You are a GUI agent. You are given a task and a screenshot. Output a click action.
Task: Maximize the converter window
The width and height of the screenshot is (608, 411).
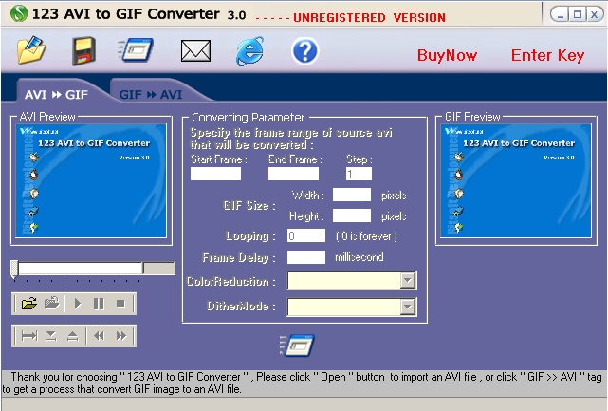578,15
